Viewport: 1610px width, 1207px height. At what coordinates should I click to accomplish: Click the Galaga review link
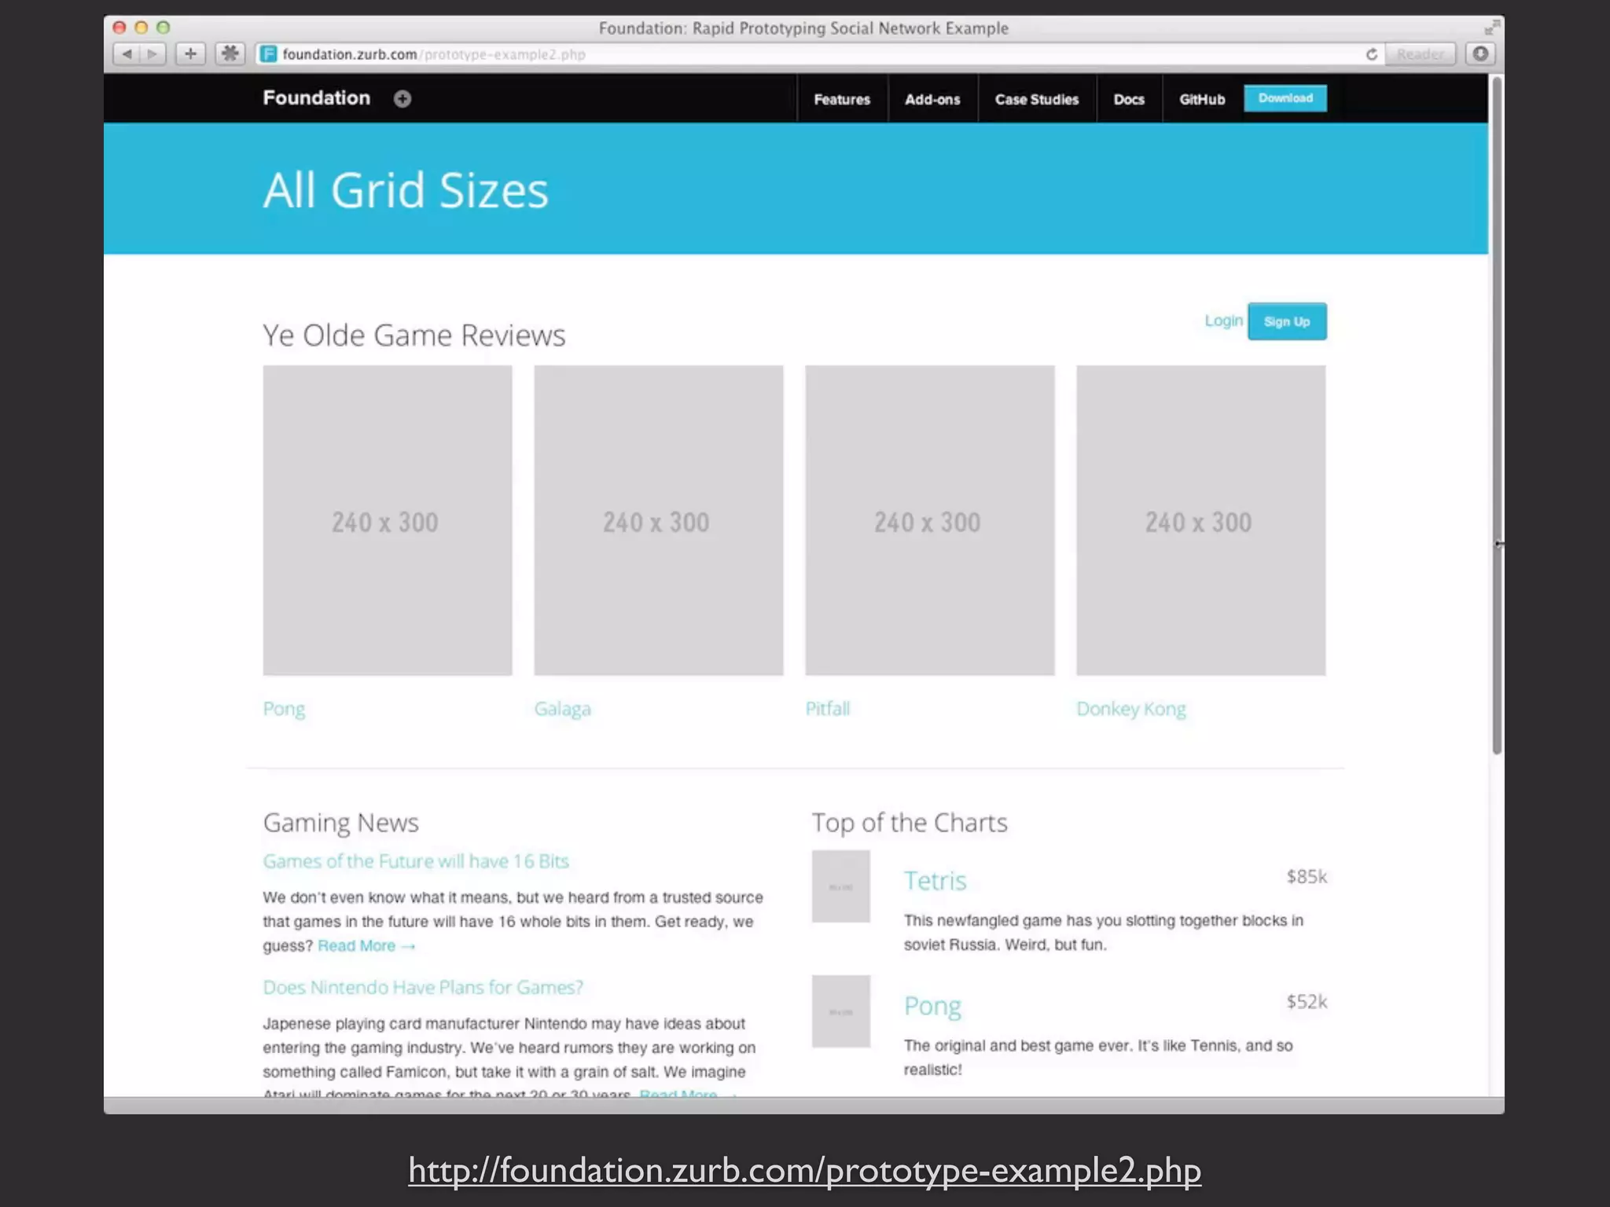coord(563,710)
